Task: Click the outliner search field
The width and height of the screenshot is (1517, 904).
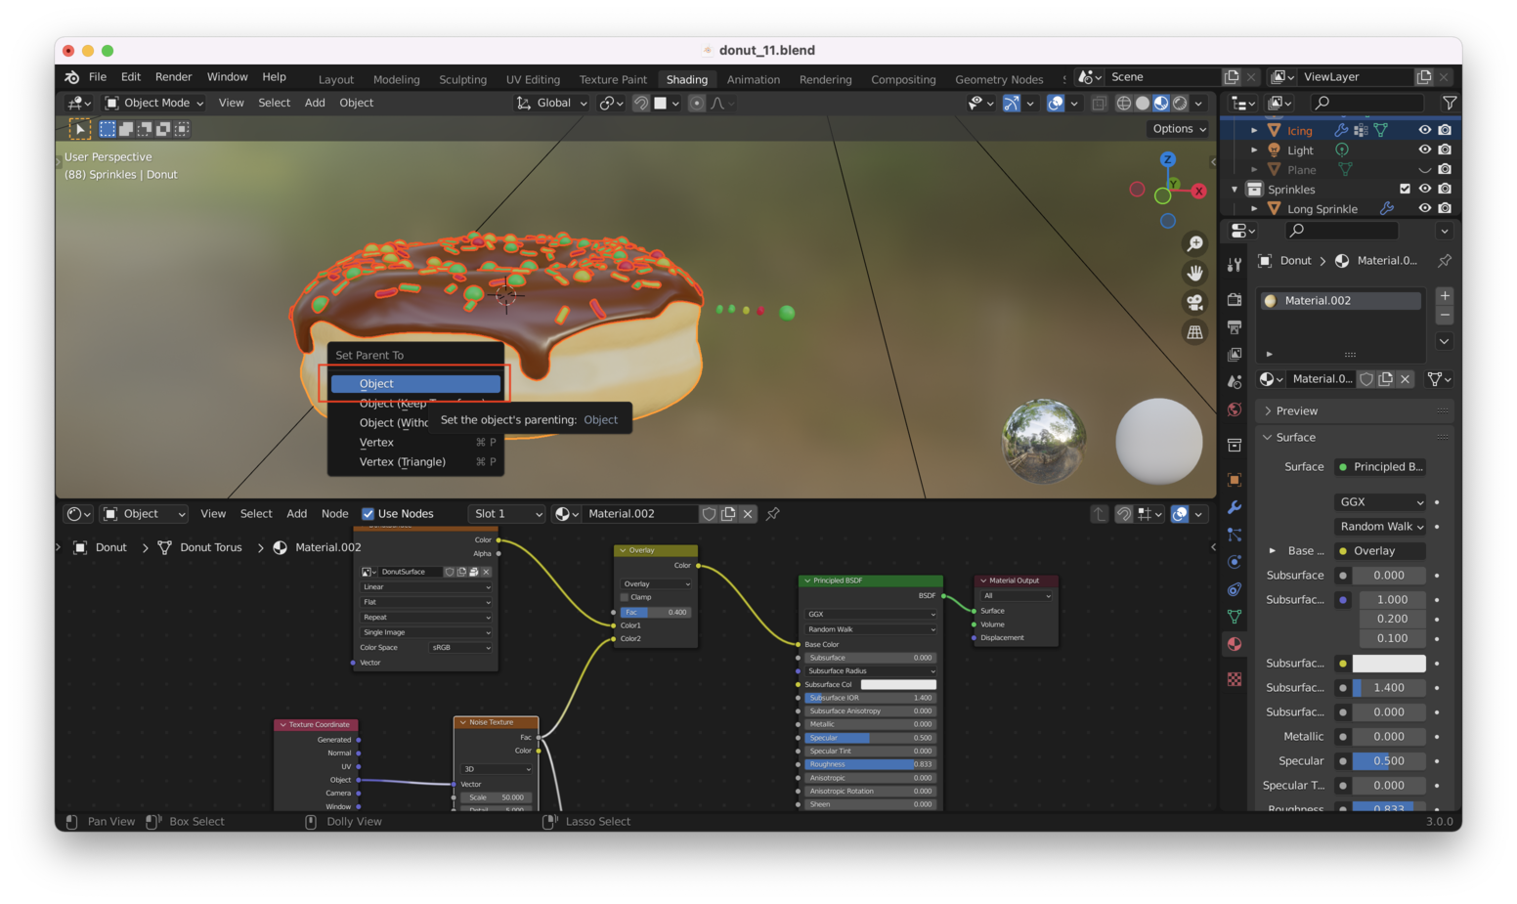Action: coord(1368,103)
